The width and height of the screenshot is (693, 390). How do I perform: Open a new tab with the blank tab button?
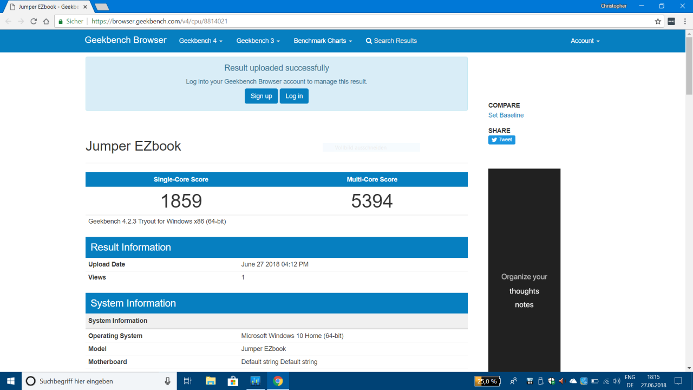coord(102,6)
